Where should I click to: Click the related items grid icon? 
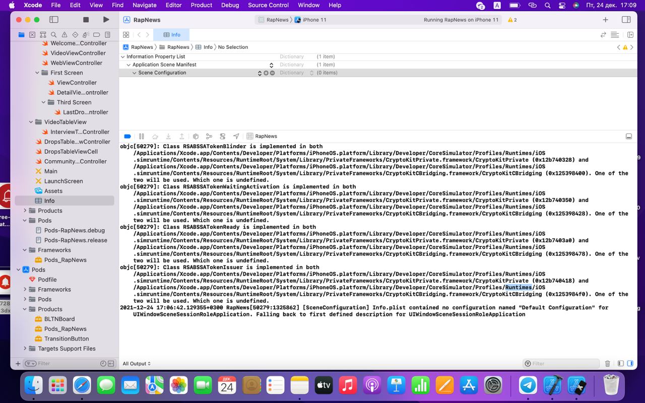pyautogui.click(x=126, y=35)
